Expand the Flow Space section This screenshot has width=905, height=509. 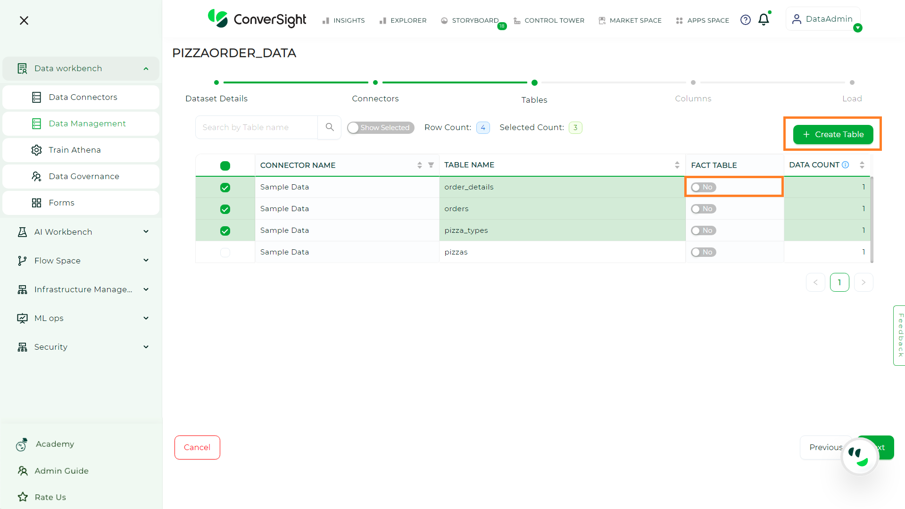coord(146,260)
